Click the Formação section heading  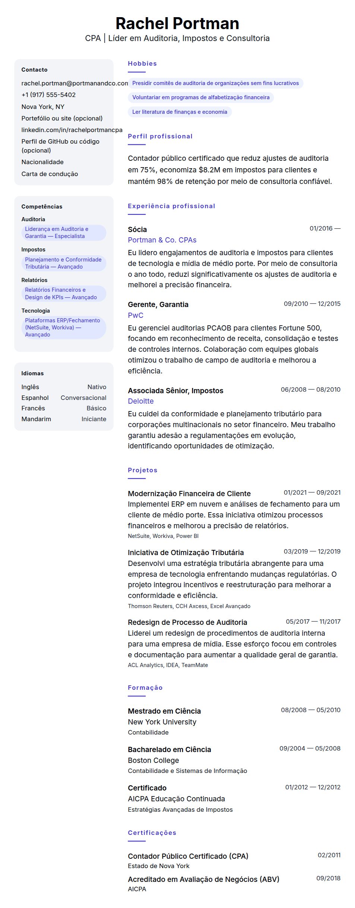pyautogui.click(x=145, y=688)
